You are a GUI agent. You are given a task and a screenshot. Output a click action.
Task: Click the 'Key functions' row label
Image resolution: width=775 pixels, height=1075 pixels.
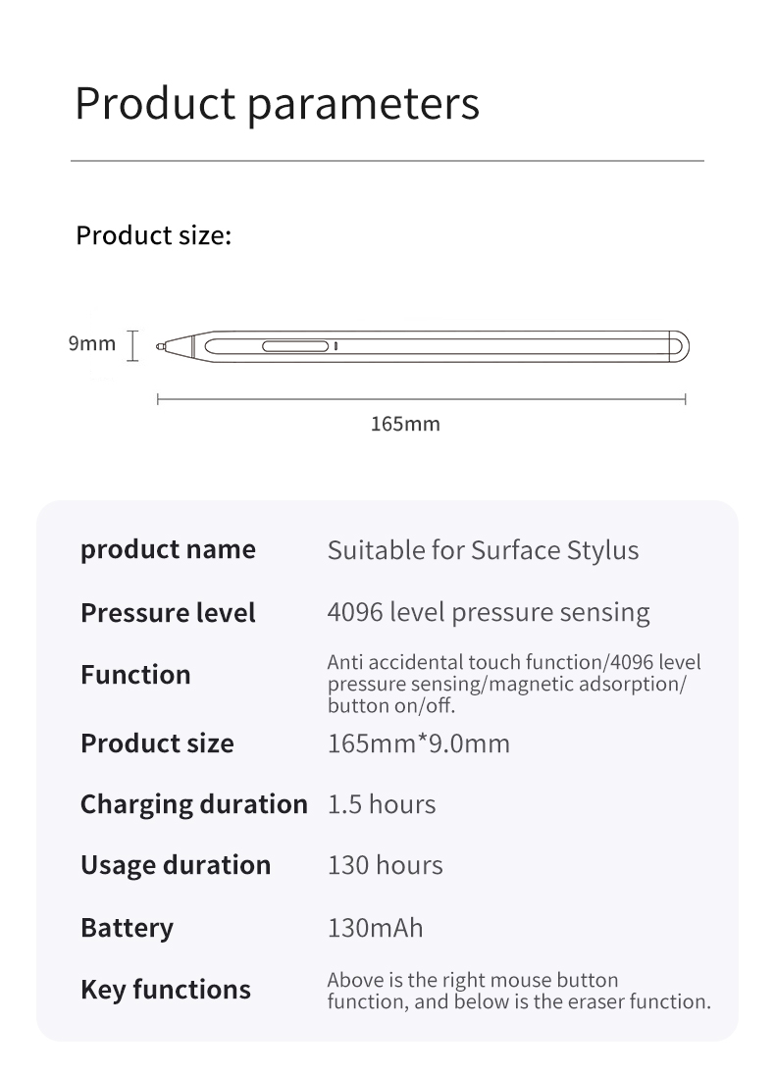[x=165, y=990]
